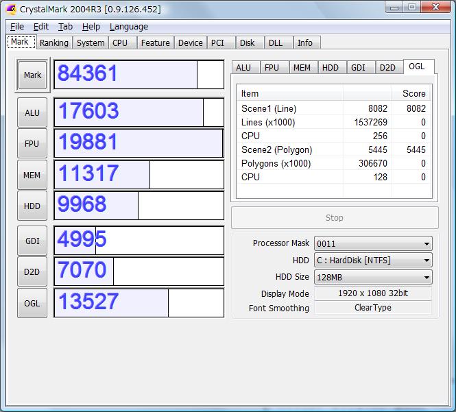Screen dimensions: 456x412
Task: Click the Score column header
Action: coord(411,93)
